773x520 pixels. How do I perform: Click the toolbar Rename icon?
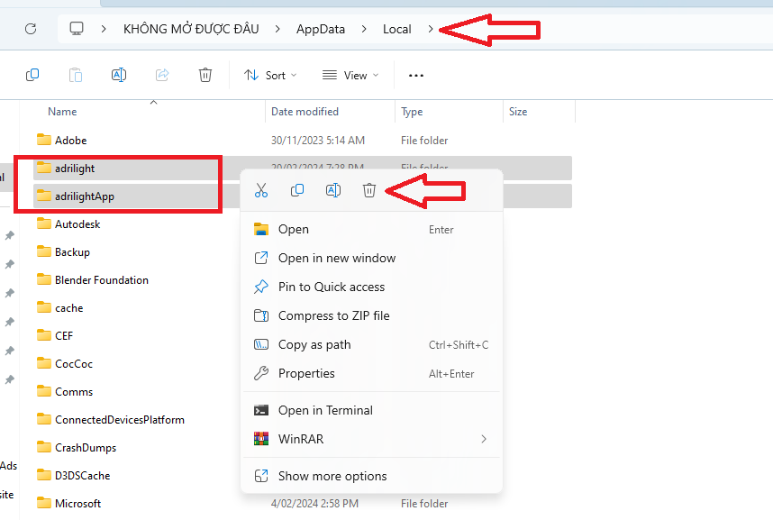click(119, 75)
